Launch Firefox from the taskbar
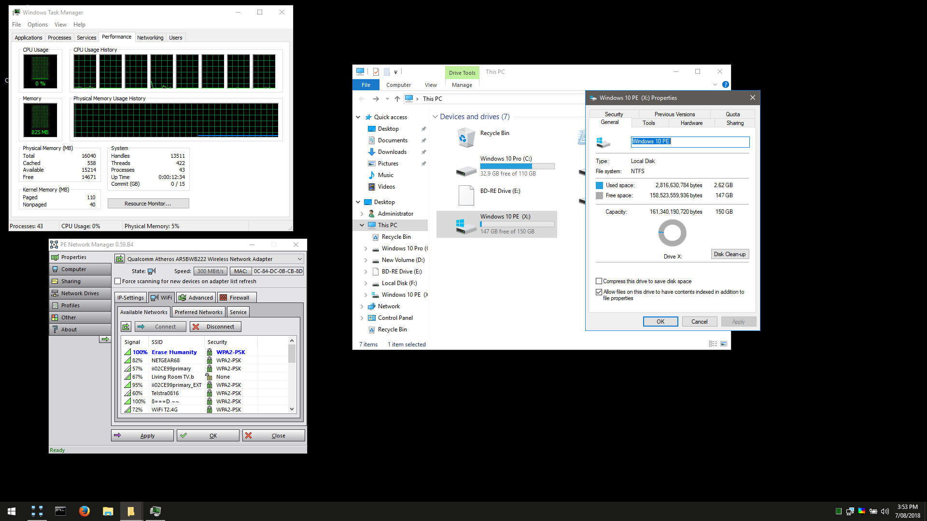The height and width of the screenshot is (521, 927). [x=84, y=511]
